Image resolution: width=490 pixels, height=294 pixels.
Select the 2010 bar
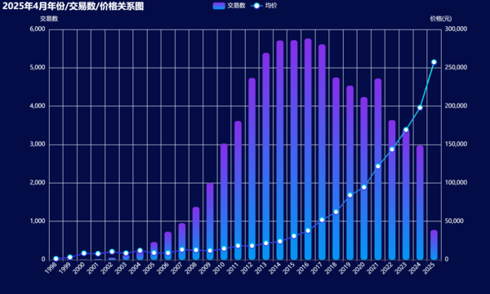click(x=224, y=202)
